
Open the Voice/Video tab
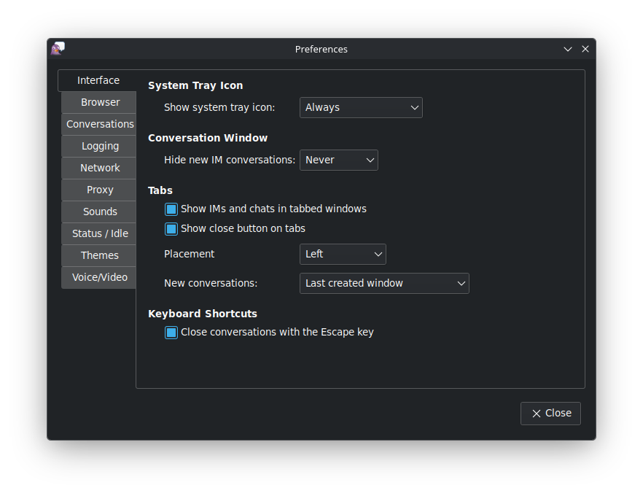pyautogui.click(x=99, y=277)
